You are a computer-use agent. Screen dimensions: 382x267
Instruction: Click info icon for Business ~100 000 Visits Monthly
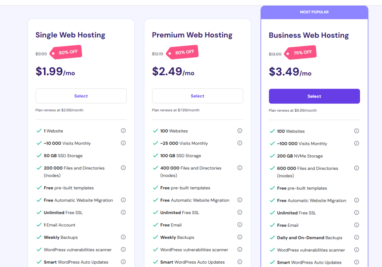click(356, 143)
